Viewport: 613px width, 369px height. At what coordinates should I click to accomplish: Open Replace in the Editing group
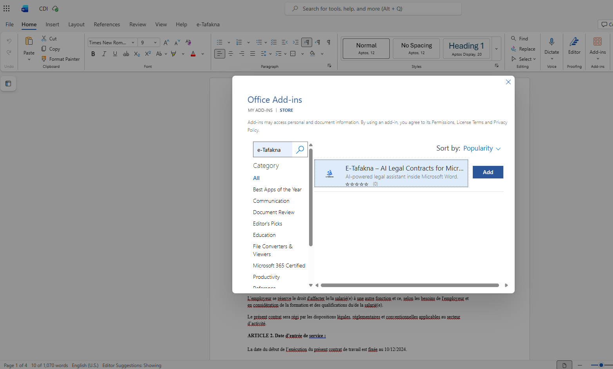click(x=523, y=49)
